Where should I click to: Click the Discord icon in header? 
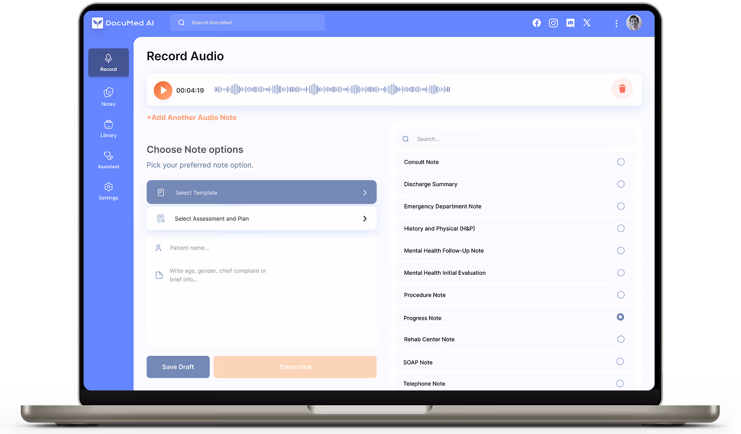570,23
